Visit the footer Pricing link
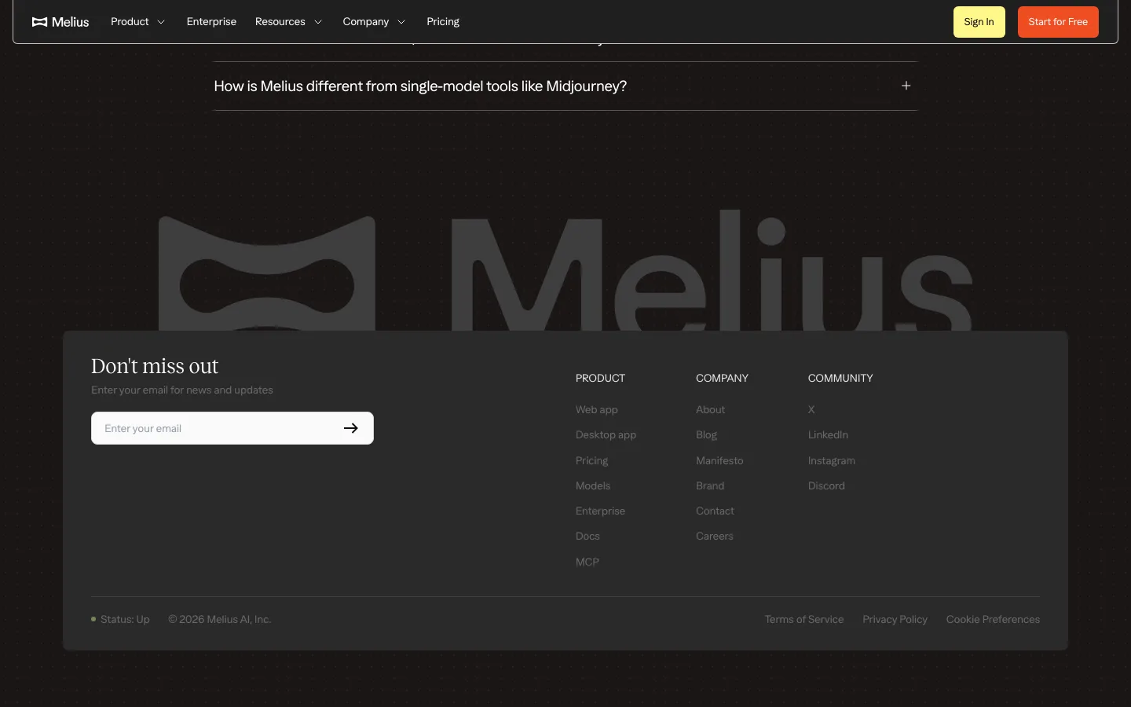The image size is (1131, 707). (591, 460)
